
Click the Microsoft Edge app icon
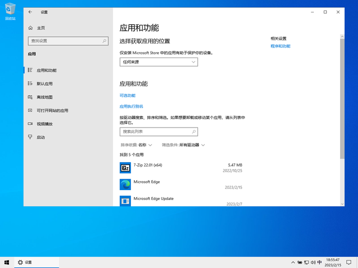125,185
